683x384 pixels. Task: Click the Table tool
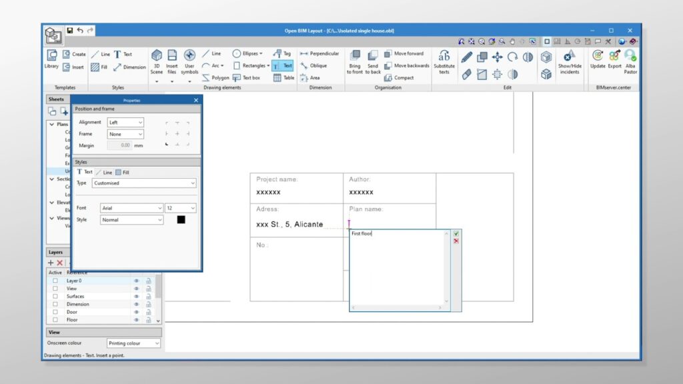[x=283, y=77]
